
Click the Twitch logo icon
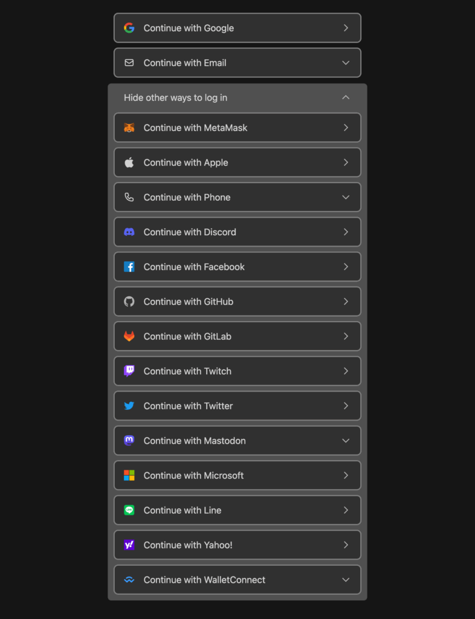(129, 371)
